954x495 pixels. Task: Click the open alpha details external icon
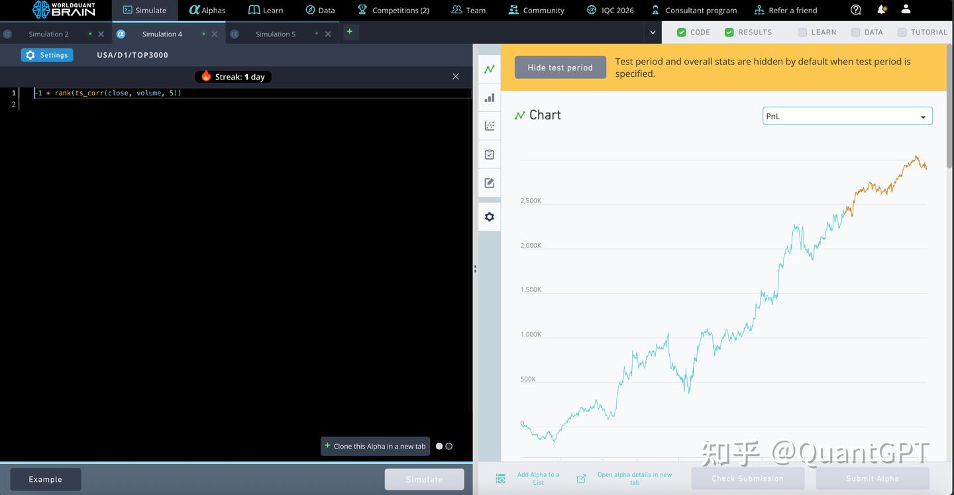[582, 478]
